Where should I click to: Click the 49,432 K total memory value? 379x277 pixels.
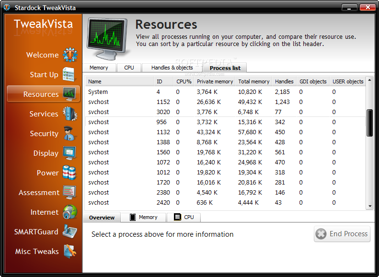click(250, 102)
